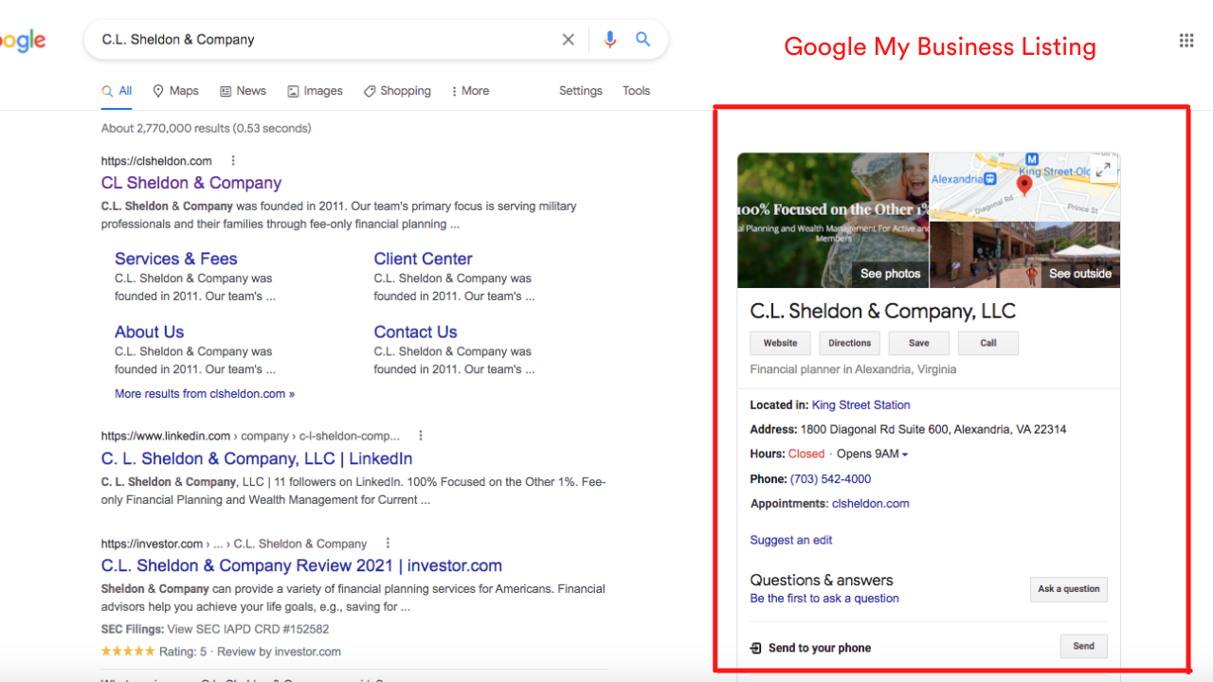Switch to the Maps tab

pyautogui.click(x=175, y=91)
